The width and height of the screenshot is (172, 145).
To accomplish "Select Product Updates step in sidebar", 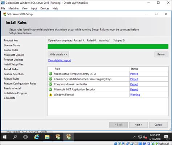I will pyautogui.click(x=13, y=60).
